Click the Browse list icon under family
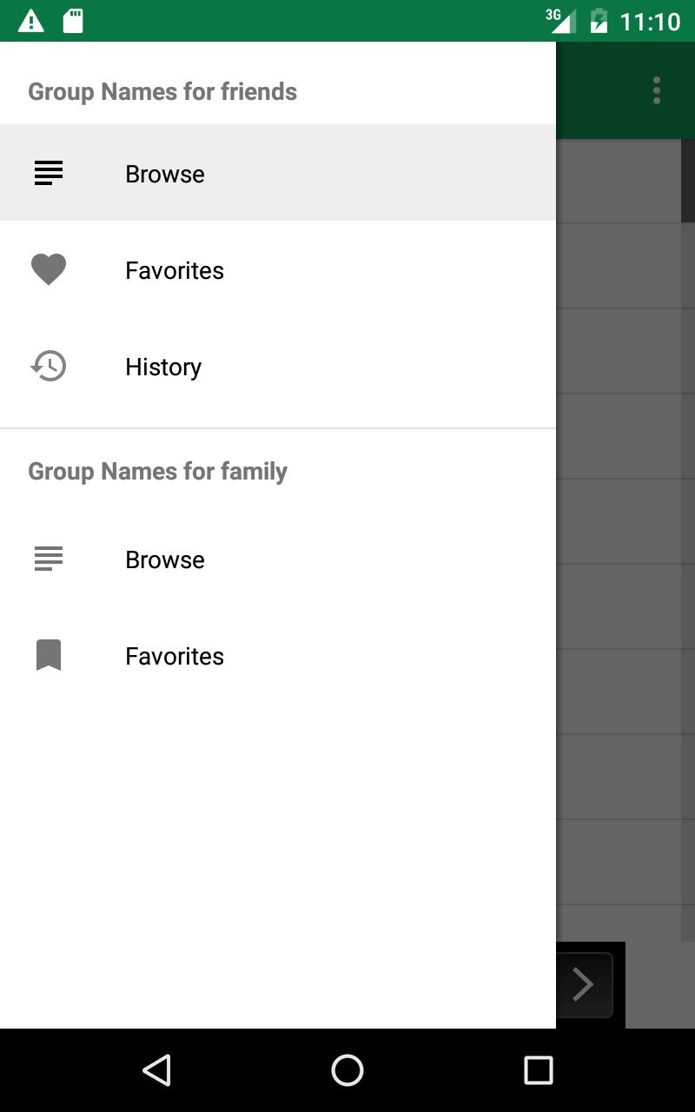Viewport: 695px width, 1112px height. [49, 559]
